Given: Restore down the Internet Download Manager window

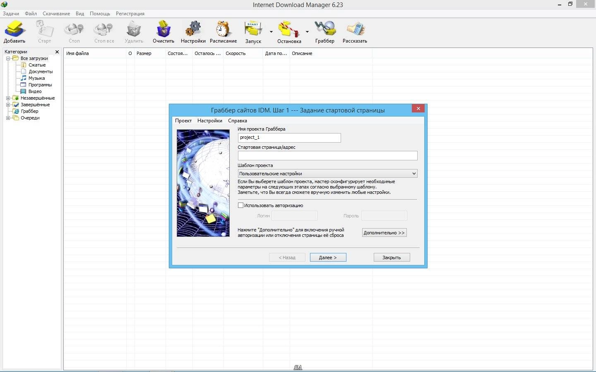Looking at the screenshot, I should [570, 4].
